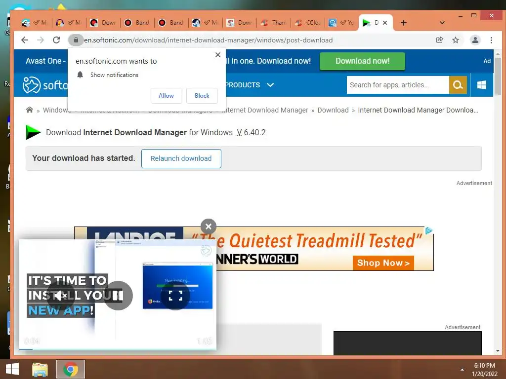Open File Explorer from taskbar
This screenshot has height=379, width=506.
40,369
